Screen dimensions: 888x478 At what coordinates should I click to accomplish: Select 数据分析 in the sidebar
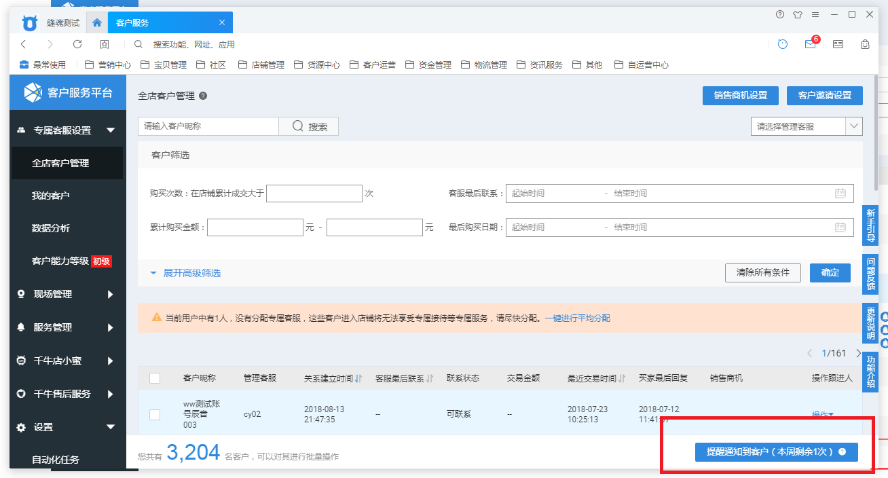[51, 228]
